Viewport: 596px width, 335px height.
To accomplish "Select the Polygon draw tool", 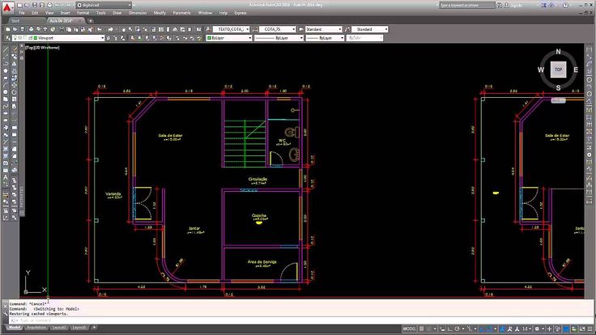I will (6, 70).
